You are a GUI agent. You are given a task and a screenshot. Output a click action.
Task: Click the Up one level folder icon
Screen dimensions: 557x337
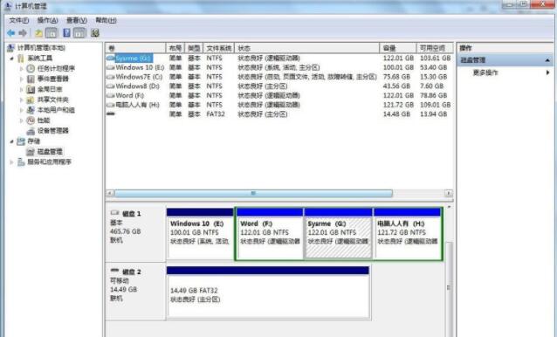pyautogui.click(x=38, y=33)
